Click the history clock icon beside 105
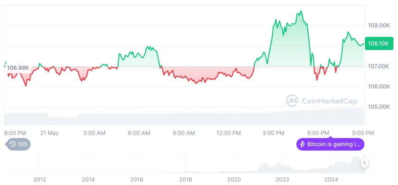 point(12,144)
